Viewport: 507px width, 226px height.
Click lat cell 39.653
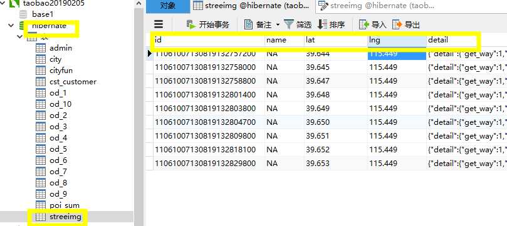point(336,163)
